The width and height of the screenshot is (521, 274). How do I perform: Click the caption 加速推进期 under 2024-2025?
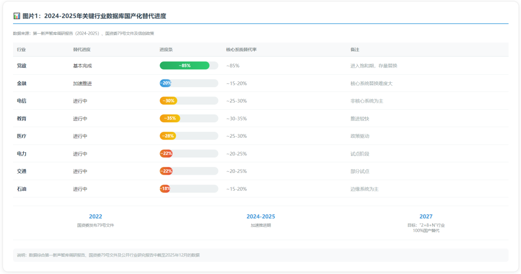click(261, 225)
